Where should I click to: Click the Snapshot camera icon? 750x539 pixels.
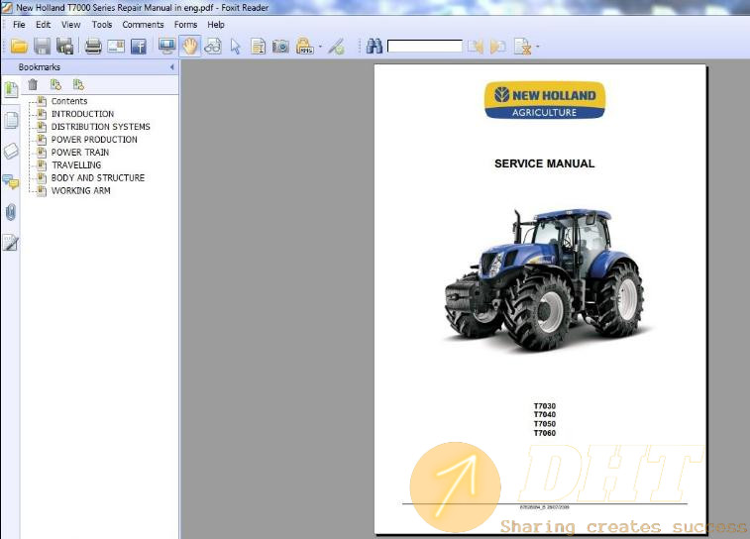coord(280,47)
